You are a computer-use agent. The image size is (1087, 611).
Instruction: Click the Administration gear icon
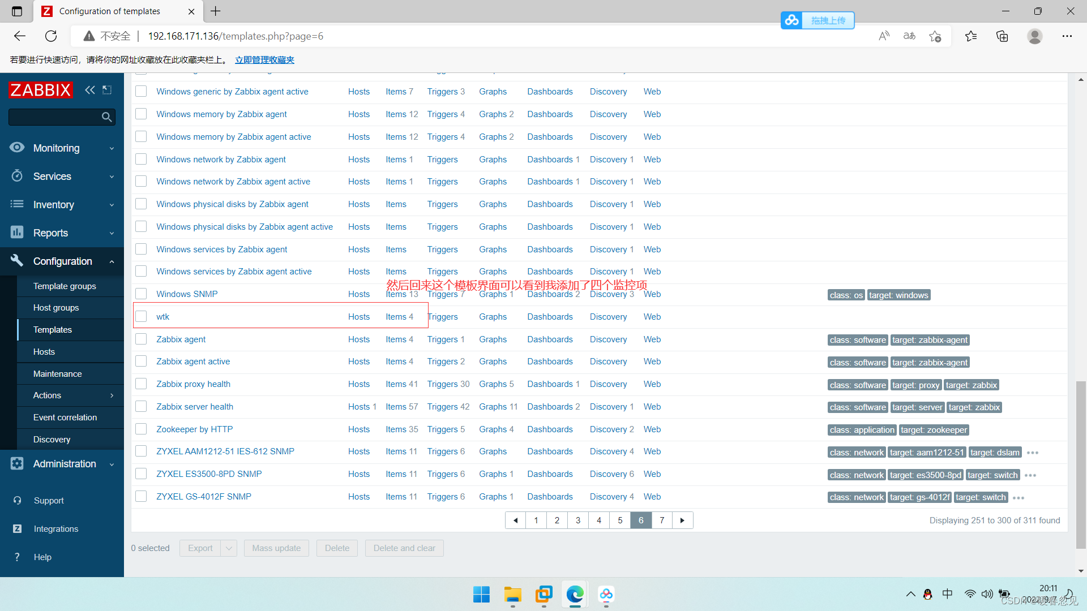[17, 463]
